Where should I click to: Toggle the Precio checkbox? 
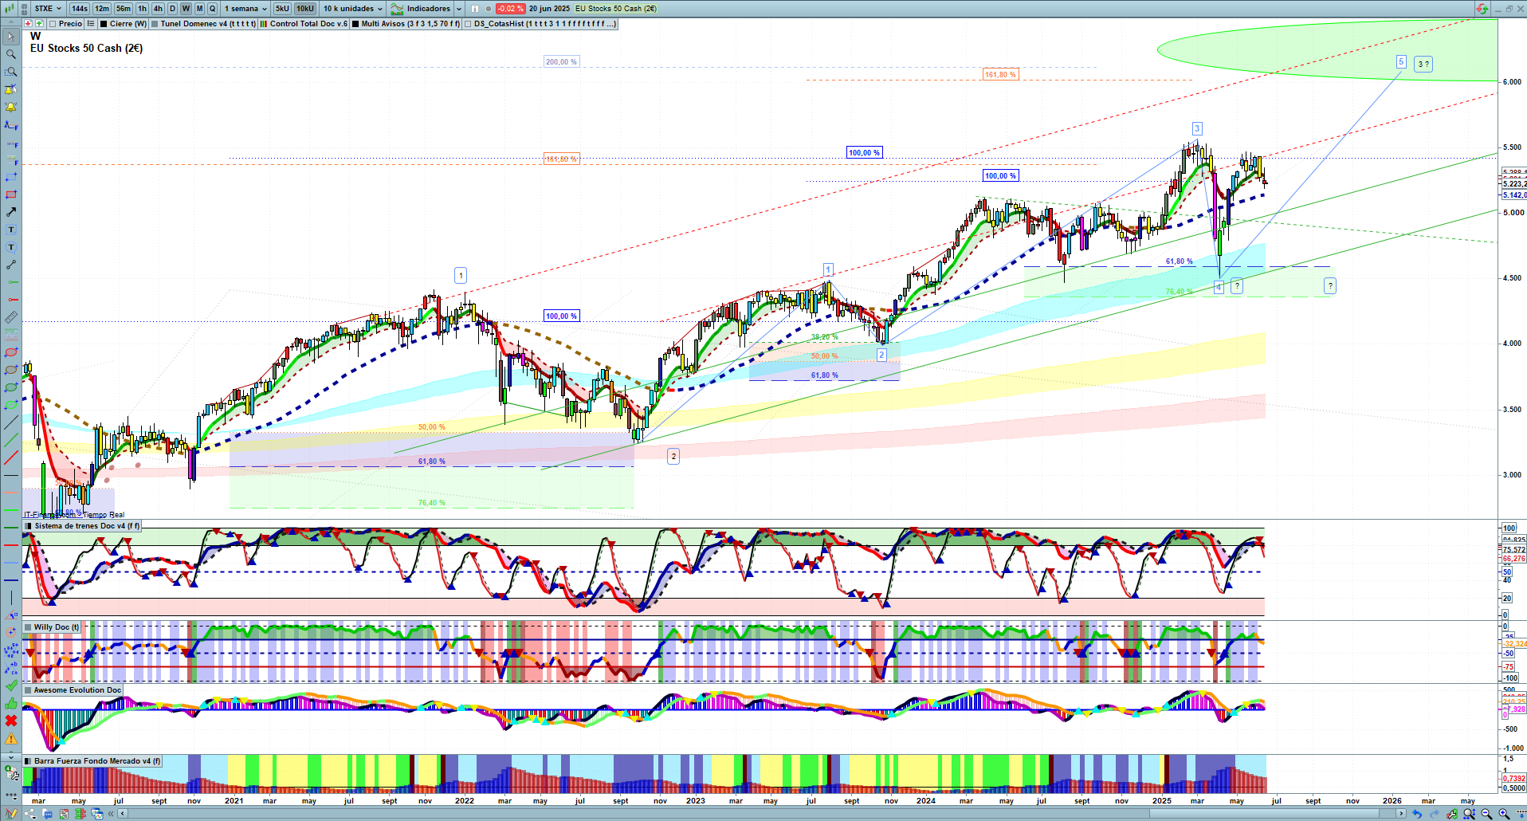click(x=53, y=24)
